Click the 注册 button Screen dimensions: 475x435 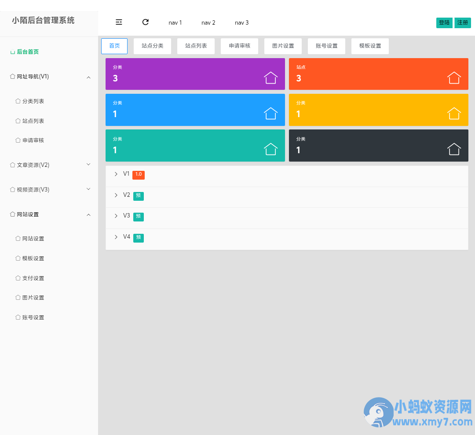point(463,22)
